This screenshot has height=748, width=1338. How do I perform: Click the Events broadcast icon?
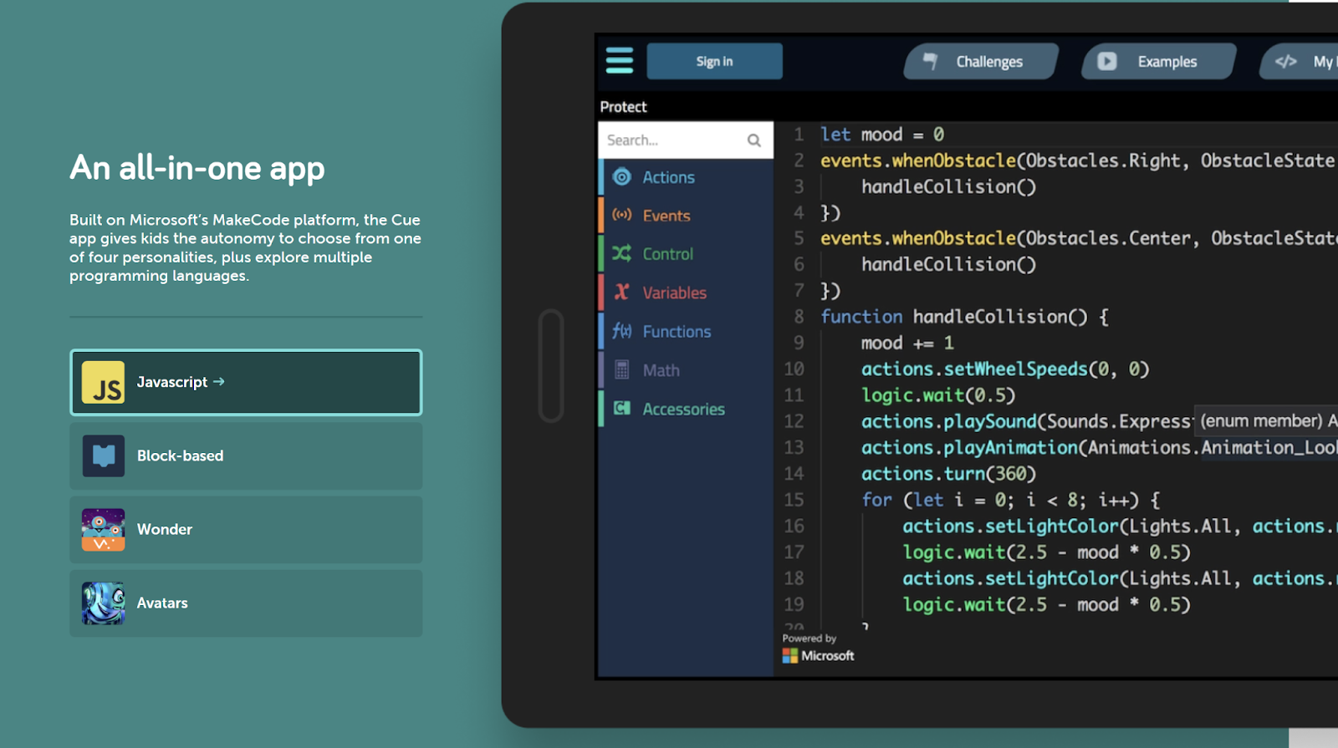(x=621, y=215)
